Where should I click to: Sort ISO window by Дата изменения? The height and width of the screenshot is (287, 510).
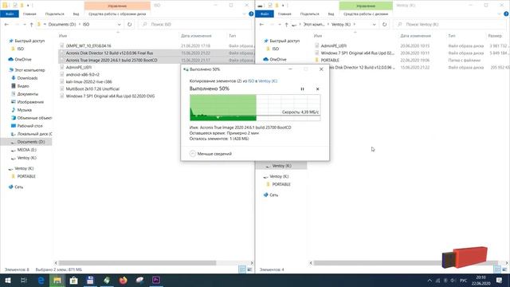point(196,36)
